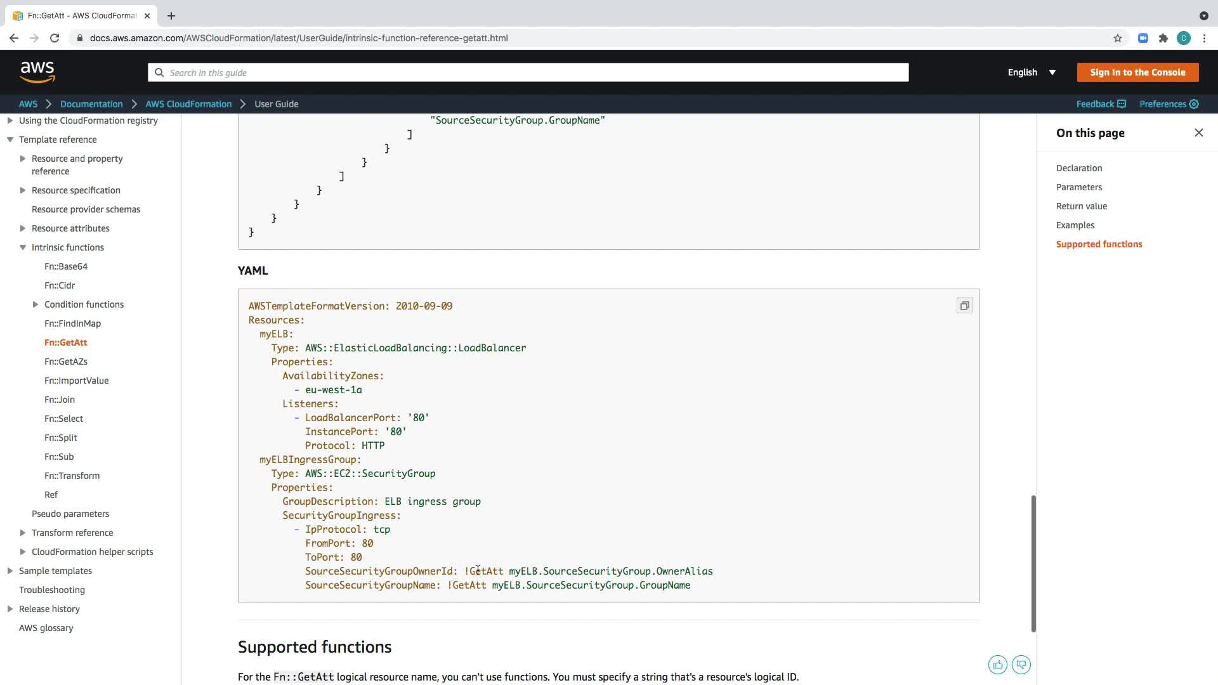Bookmark this page with star icon

point(1117,38)
